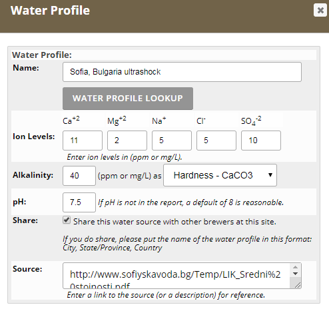This screenshot has width=329, height=309.
Task: Select the Mg+2 ion level field
Action: [x=127, y=141]
